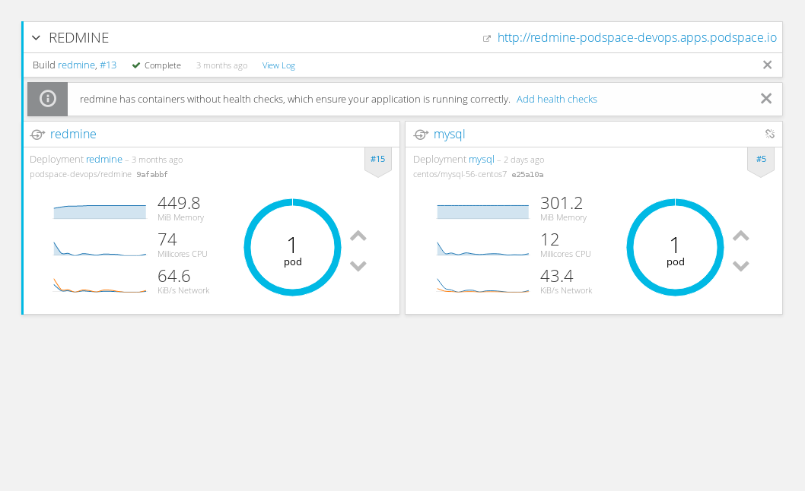Screen dimensions: 805x491
Task: Open the mysql service title link
Action: (449, 135)
